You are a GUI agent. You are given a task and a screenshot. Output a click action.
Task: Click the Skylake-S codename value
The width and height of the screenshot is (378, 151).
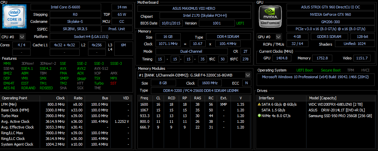[x=75, y=22]
